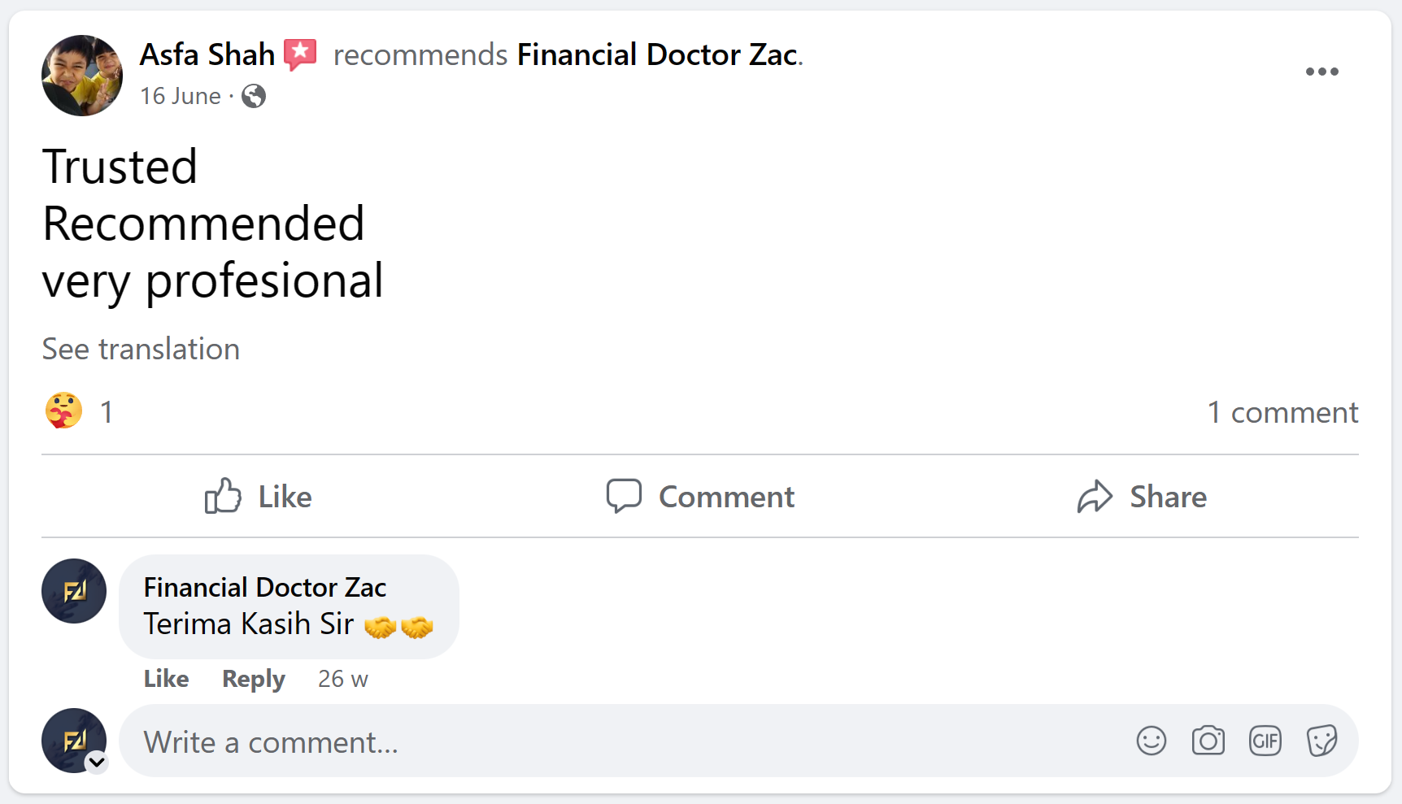The image size is (1402, 804).
Task: Open the three-dots post options menu
Action: pyautogui.click(x=1321, y=72)
